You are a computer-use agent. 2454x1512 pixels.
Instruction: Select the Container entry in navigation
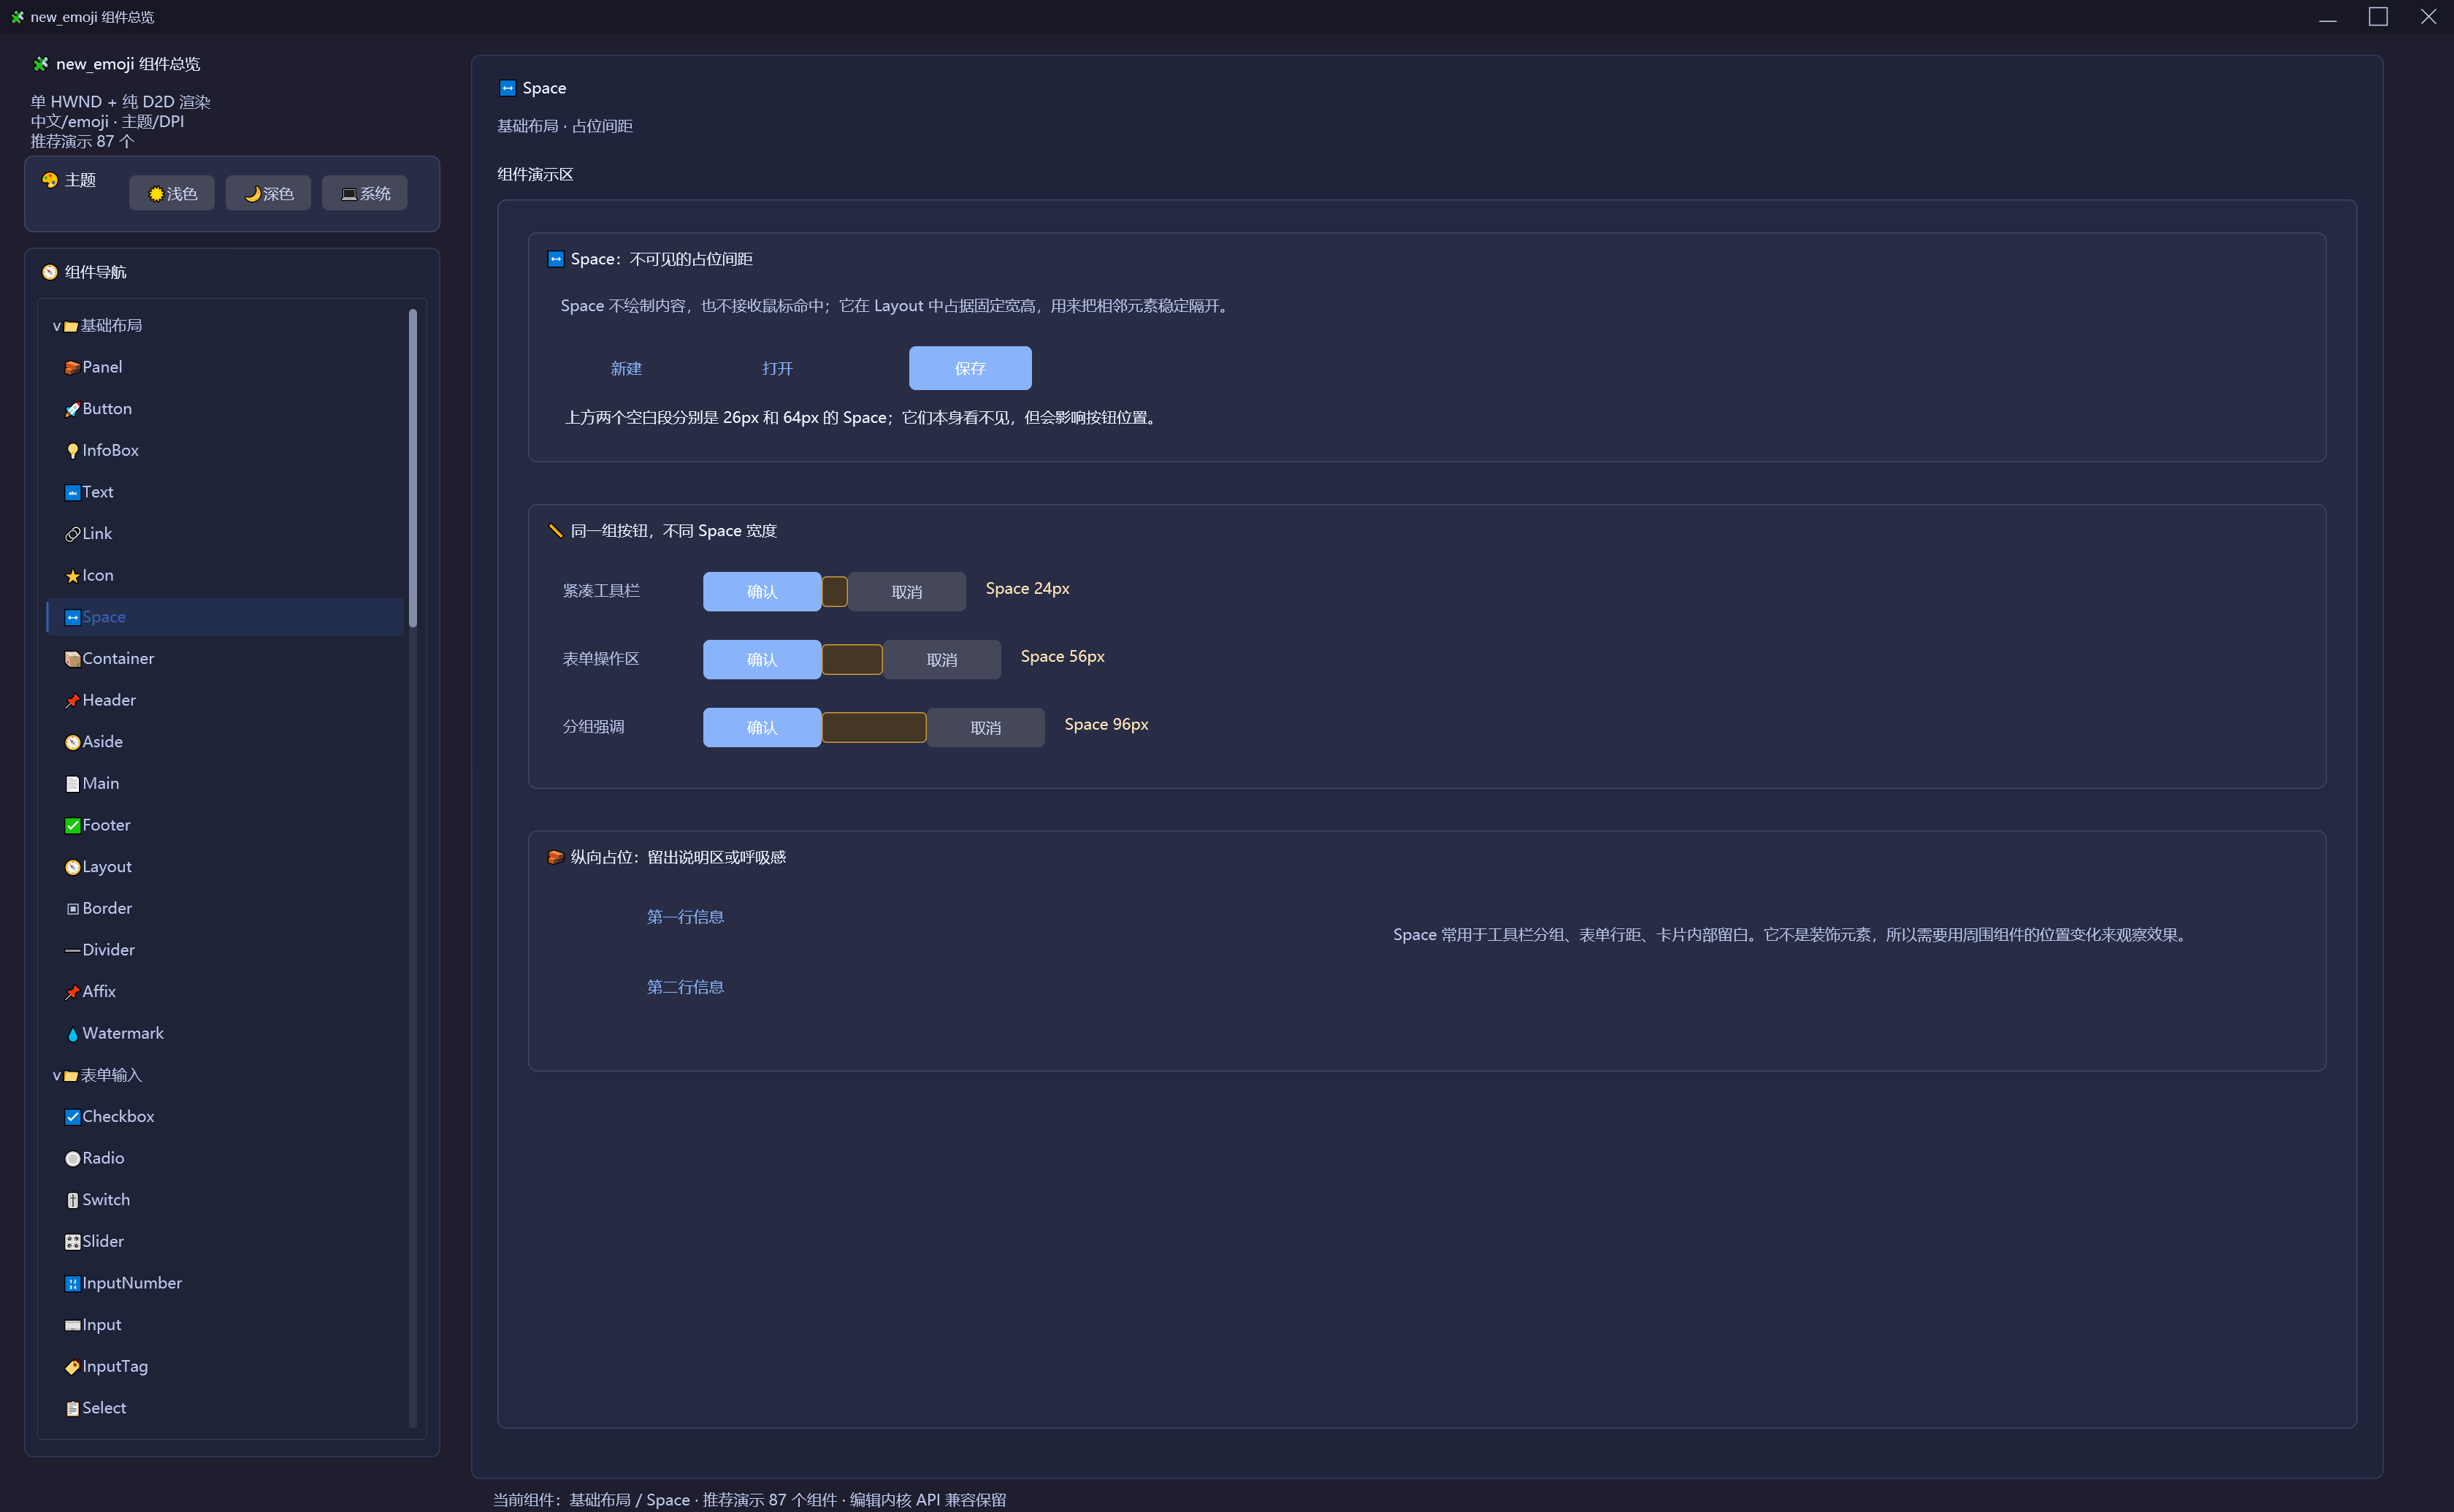[x=225, y=658]
